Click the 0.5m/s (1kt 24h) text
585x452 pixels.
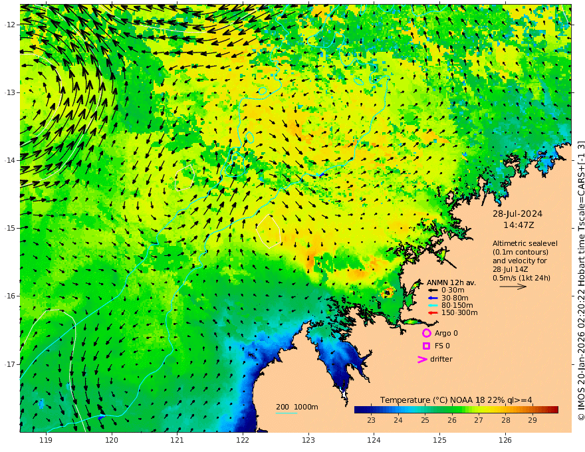coord(521,278)
